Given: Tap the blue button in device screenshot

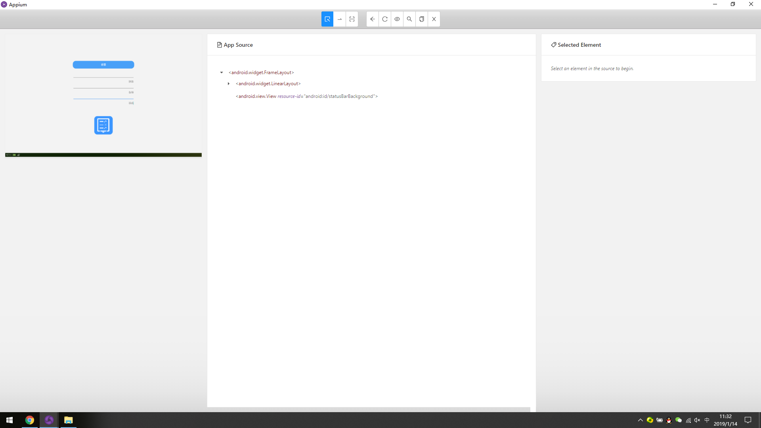Looking at the screenshot, I should tap(103, 65).
